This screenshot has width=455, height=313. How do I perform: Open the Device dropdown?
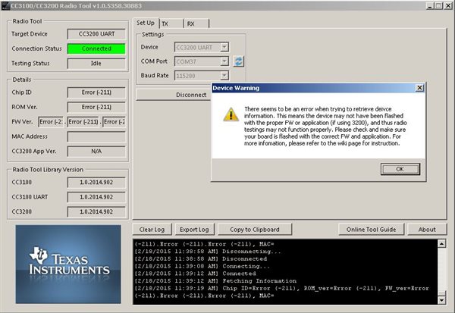(x=224, y=47)
